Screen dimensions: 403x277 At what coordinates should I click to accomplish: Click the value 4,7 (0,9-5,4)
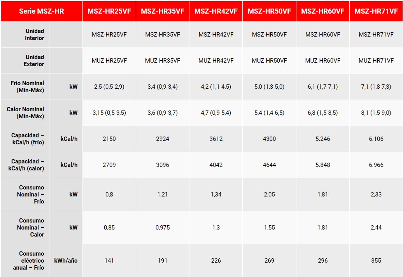216,113
